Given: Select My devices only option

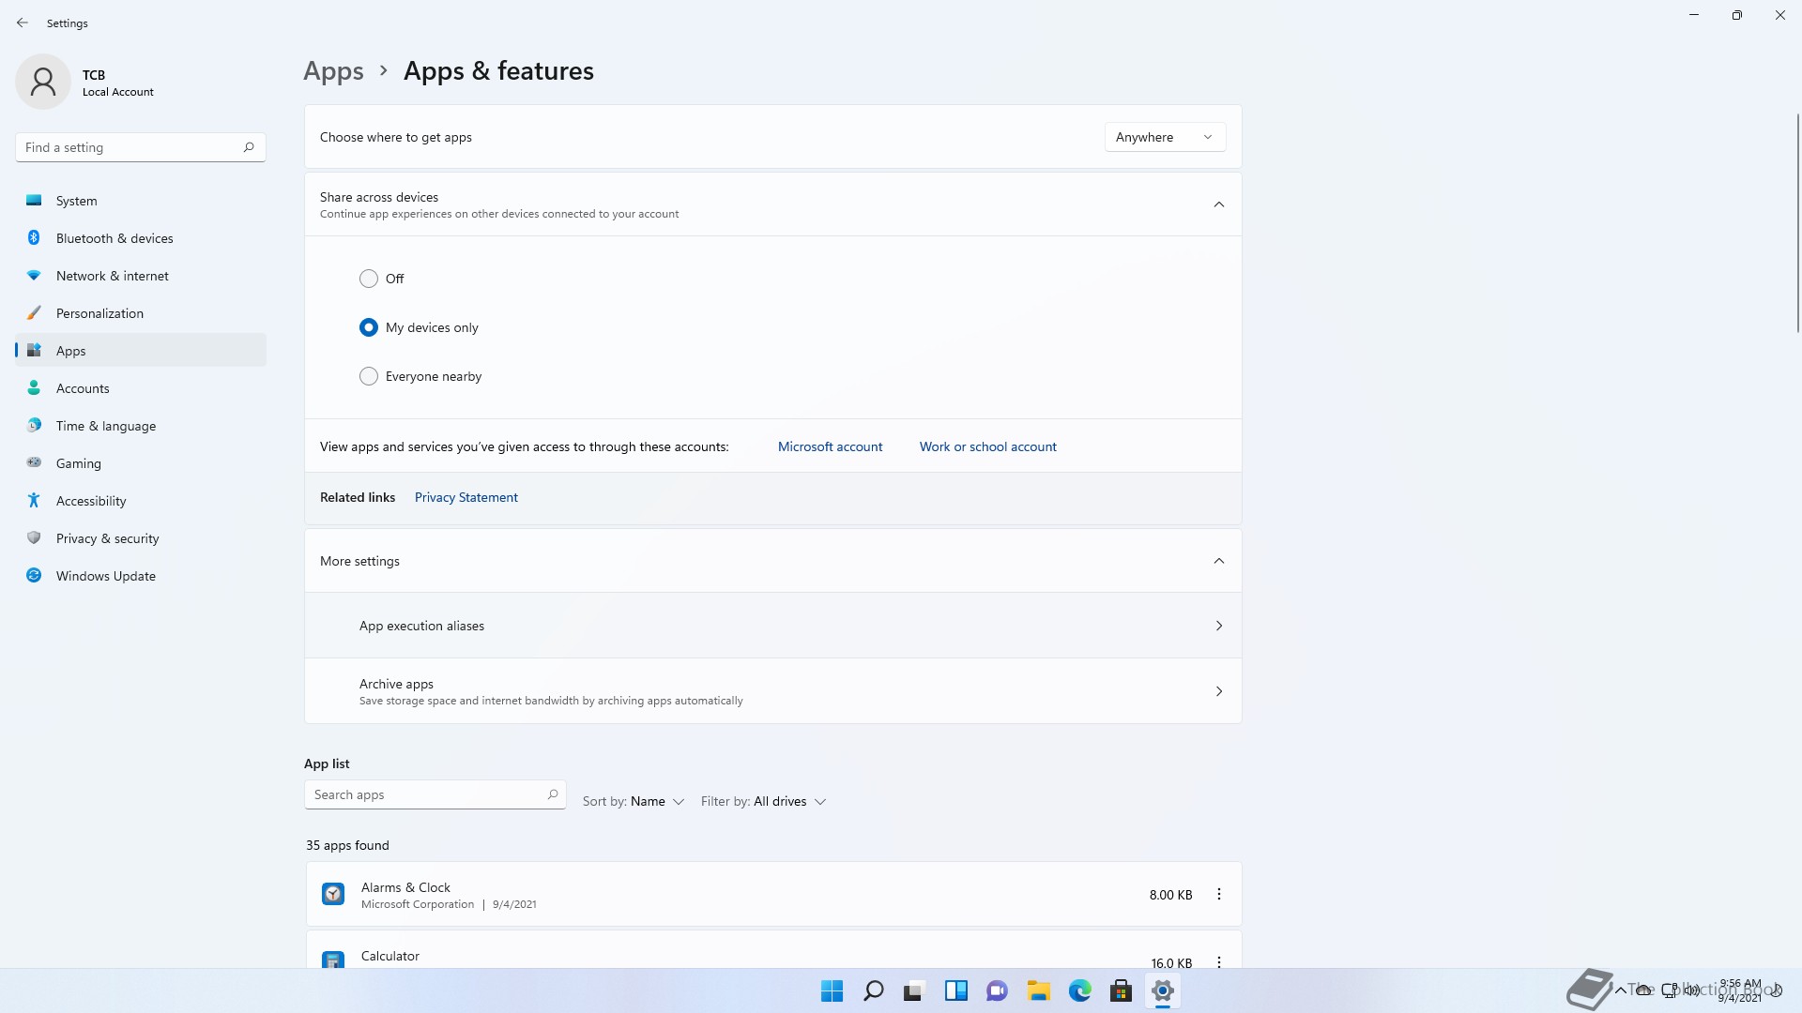Looking at the screenshot, I should point(369,327).
